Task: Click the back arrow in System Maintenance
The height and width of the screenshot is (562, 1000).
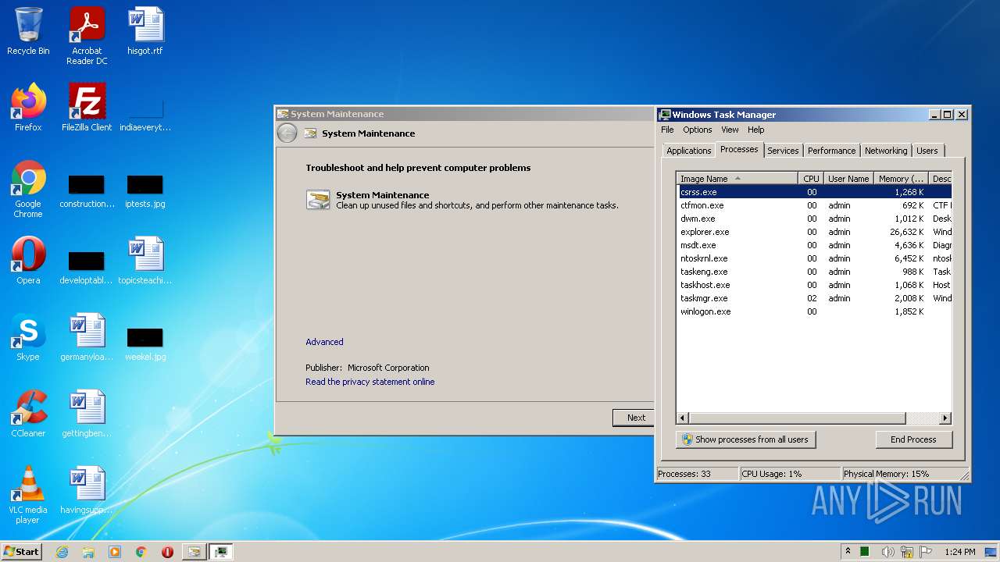Action: [x=287, y=133]
